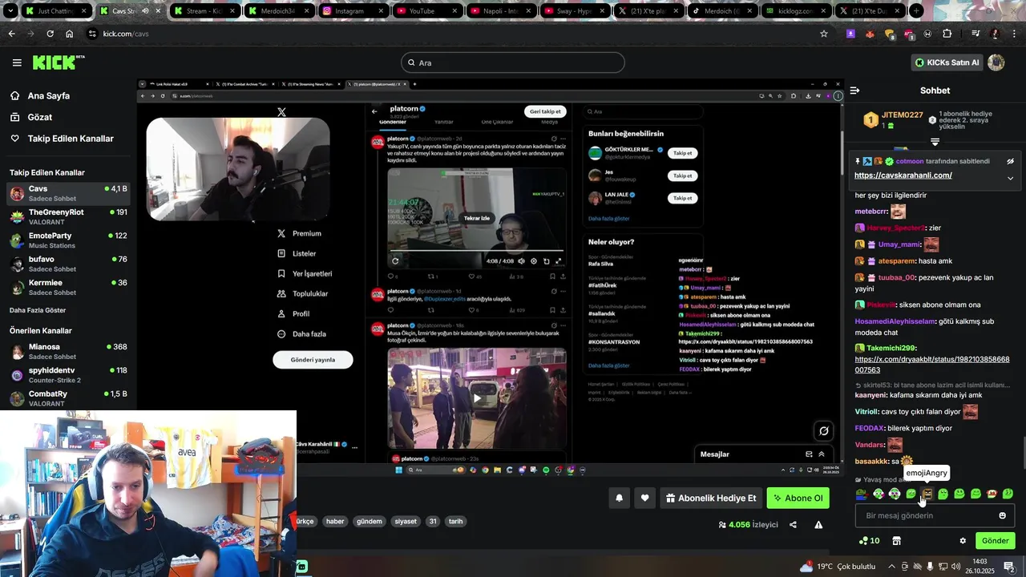Insert the Pepe frog emote in quick bar
1026x577 pixels.
tap(862, 494)
